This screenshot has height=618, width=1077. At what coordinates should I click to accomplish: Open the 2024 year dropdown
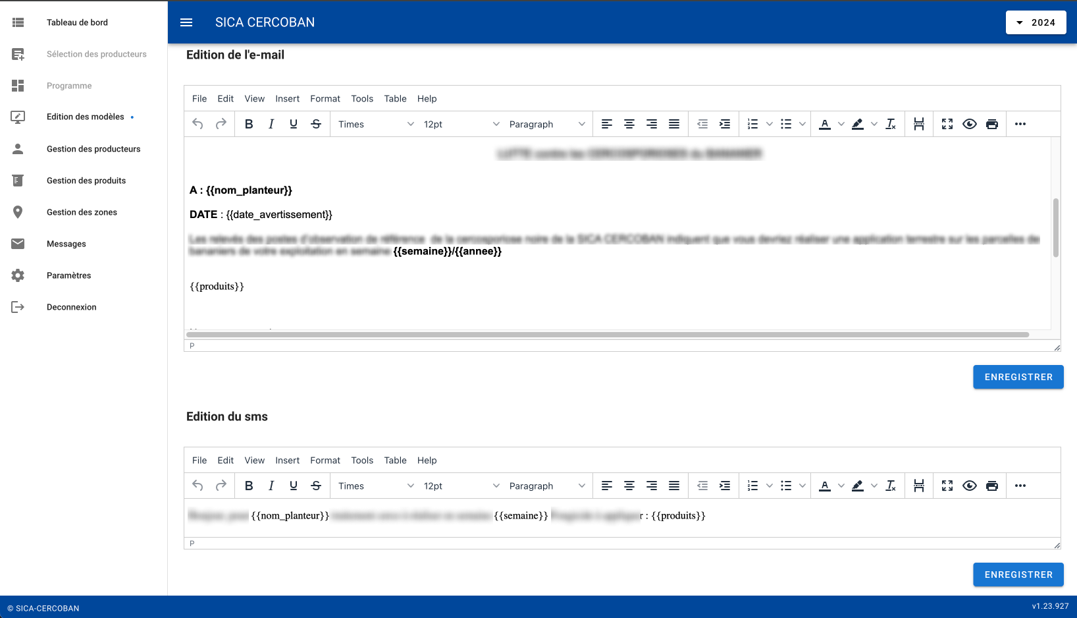[1036, 22]
